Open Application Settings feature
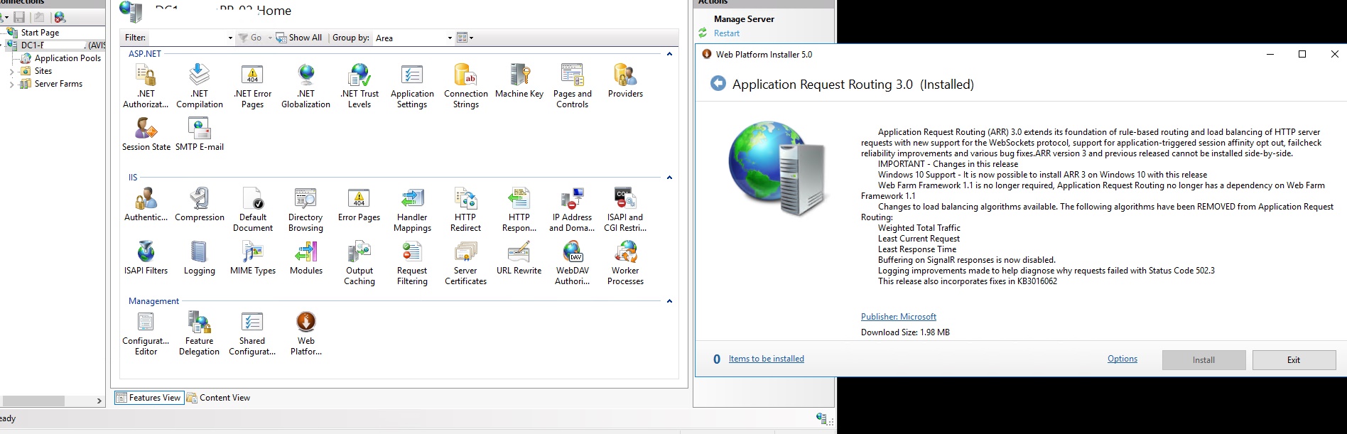The height and width of the screenshot is (434, 1347). point(412,85)
